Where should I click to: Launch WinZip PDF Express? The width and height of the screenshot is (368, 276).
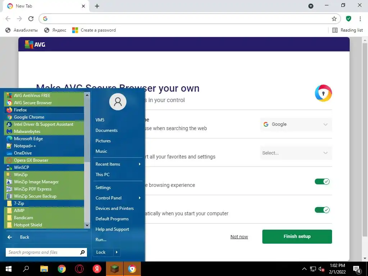(x=44, y=189)
